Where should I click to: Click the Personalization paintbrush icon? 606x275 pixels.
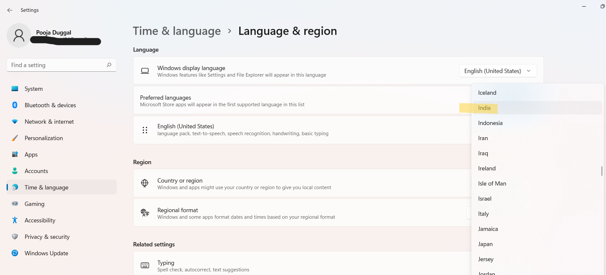point(15,138)
